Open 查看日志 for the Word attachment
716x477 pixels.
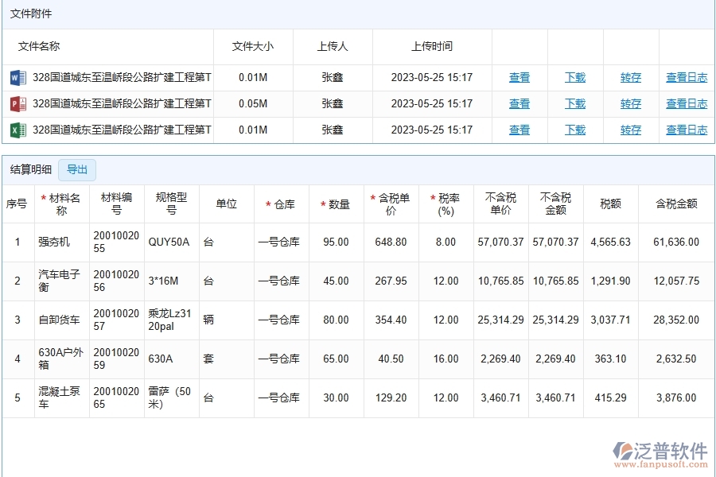pos(687,78)
